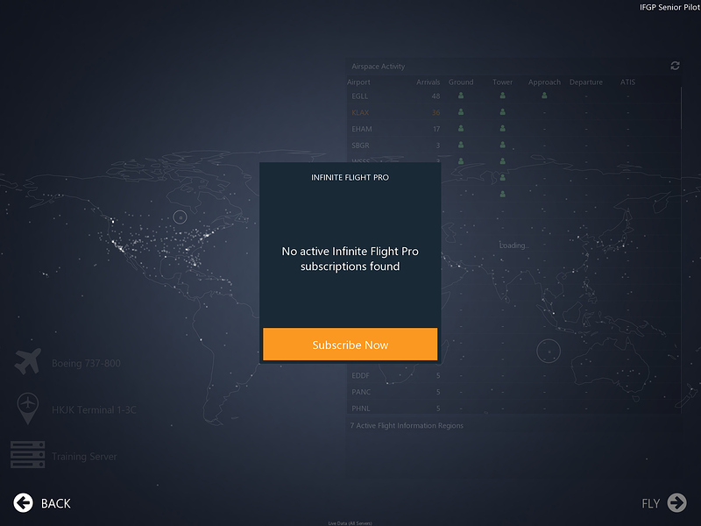Image resolution: width=701 pixels, height=526 pixels.
Task: Click the server stack icon
Action: click(28, 454)
